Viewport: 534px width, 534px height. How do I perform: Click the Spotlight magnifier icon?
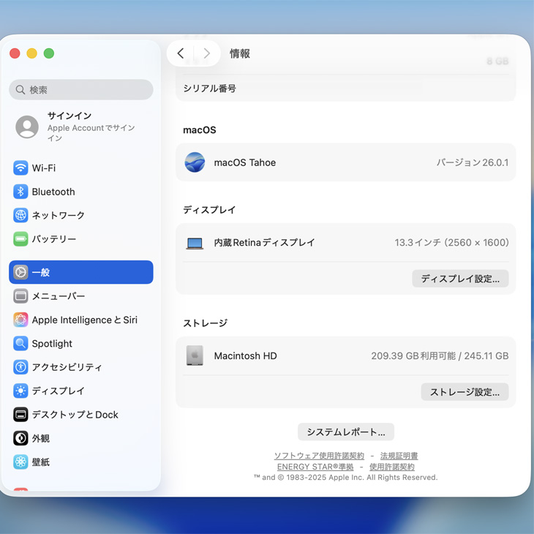20,344
